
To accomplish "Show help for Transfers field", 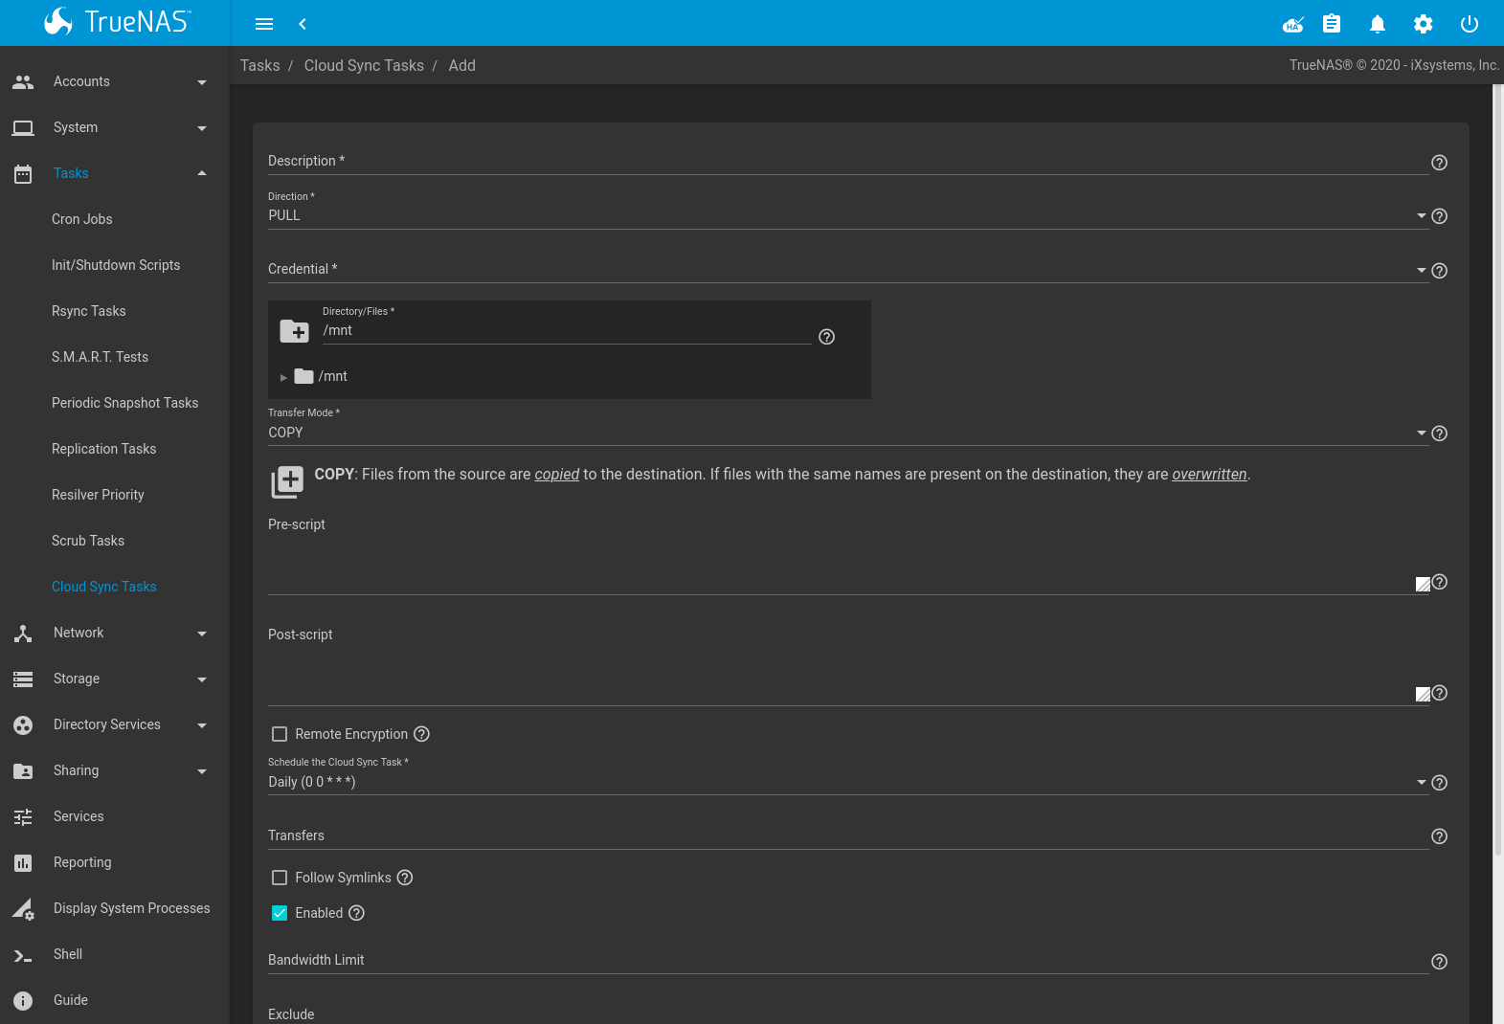I will coord(1439,836).
